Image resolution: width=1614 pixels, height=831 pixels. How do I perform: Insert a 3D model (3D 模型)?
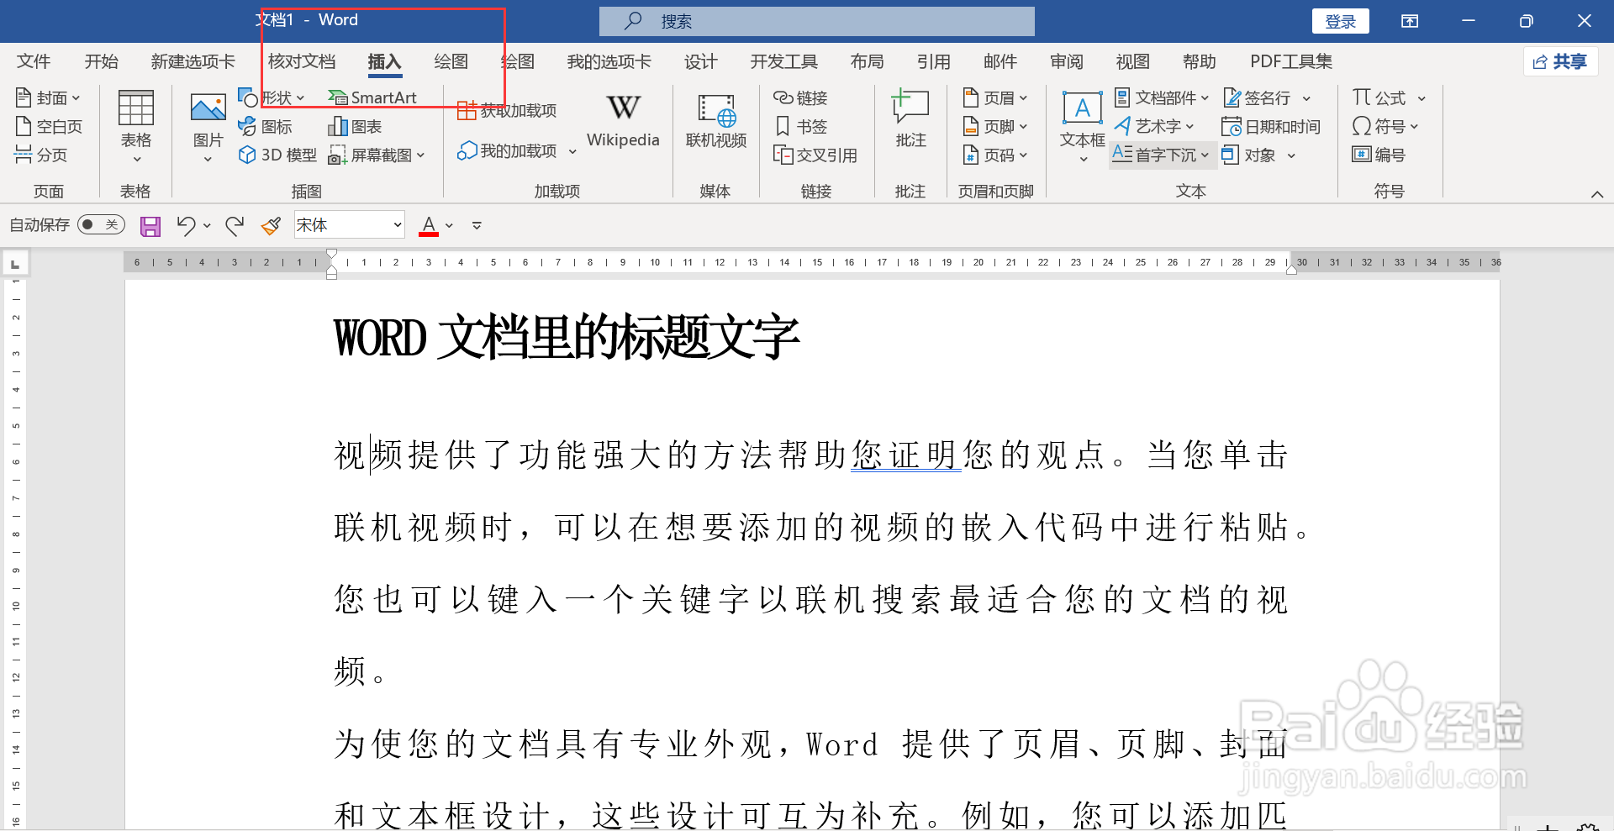pyautogui.click(x=278, y=155)
